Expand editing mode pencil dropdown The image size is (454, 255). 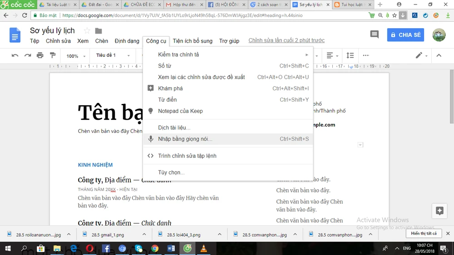421,55
